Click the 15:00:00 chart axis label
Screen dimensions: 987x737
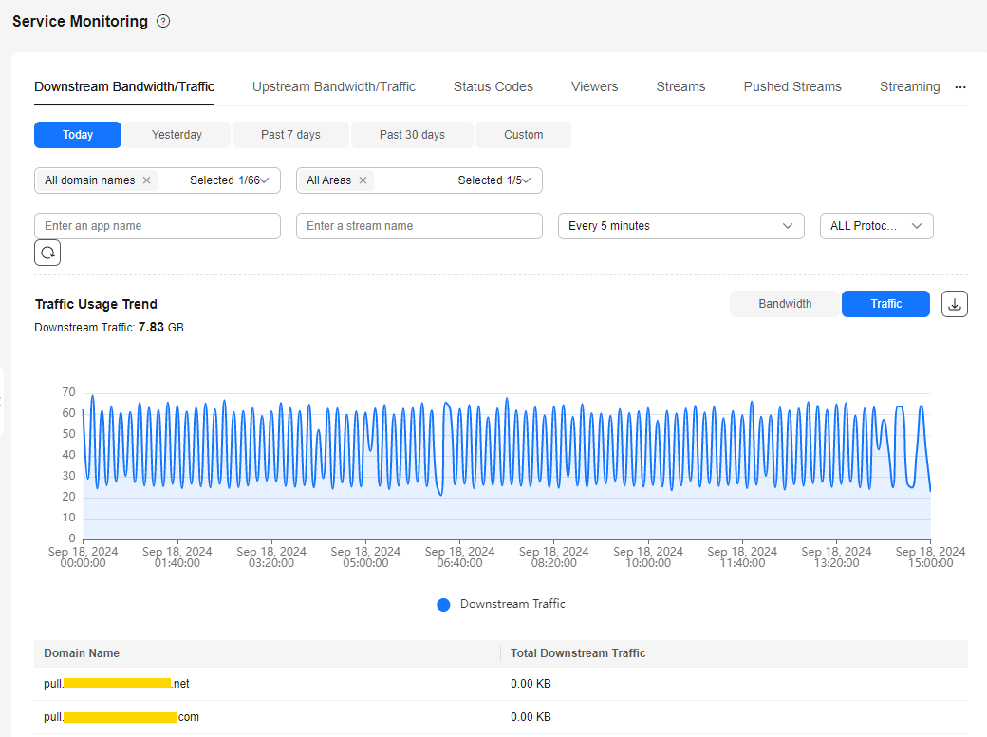(930, 557)
